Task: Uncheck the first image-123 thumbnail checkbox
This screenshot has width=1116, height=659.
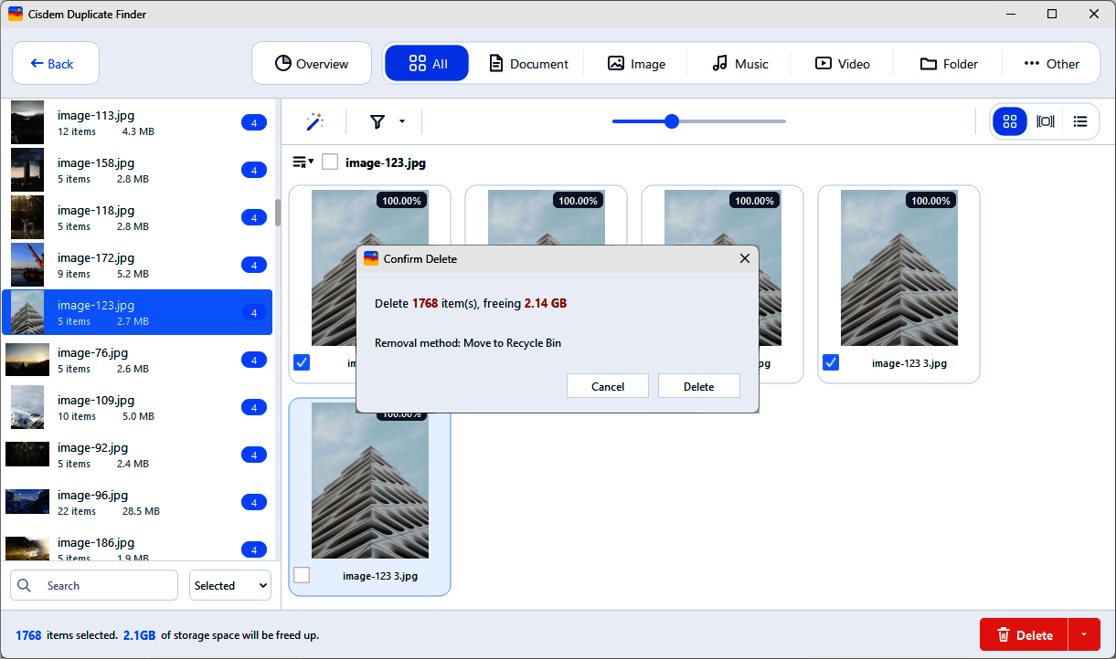Action: [x=302, y=362]
